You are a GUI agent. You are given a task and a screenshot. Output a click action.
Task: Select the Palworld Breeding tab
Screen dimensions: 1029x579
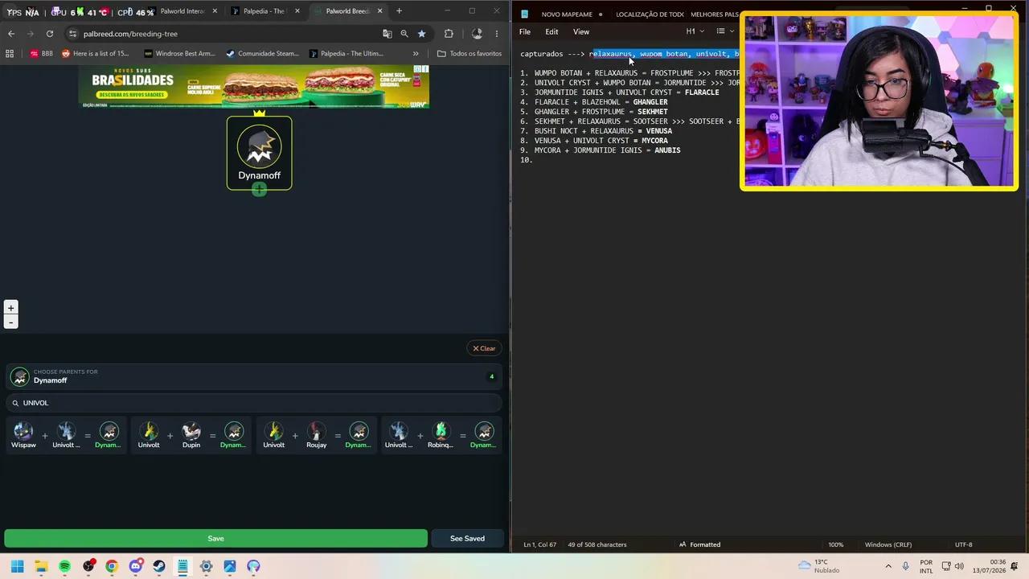click(346, 11)
